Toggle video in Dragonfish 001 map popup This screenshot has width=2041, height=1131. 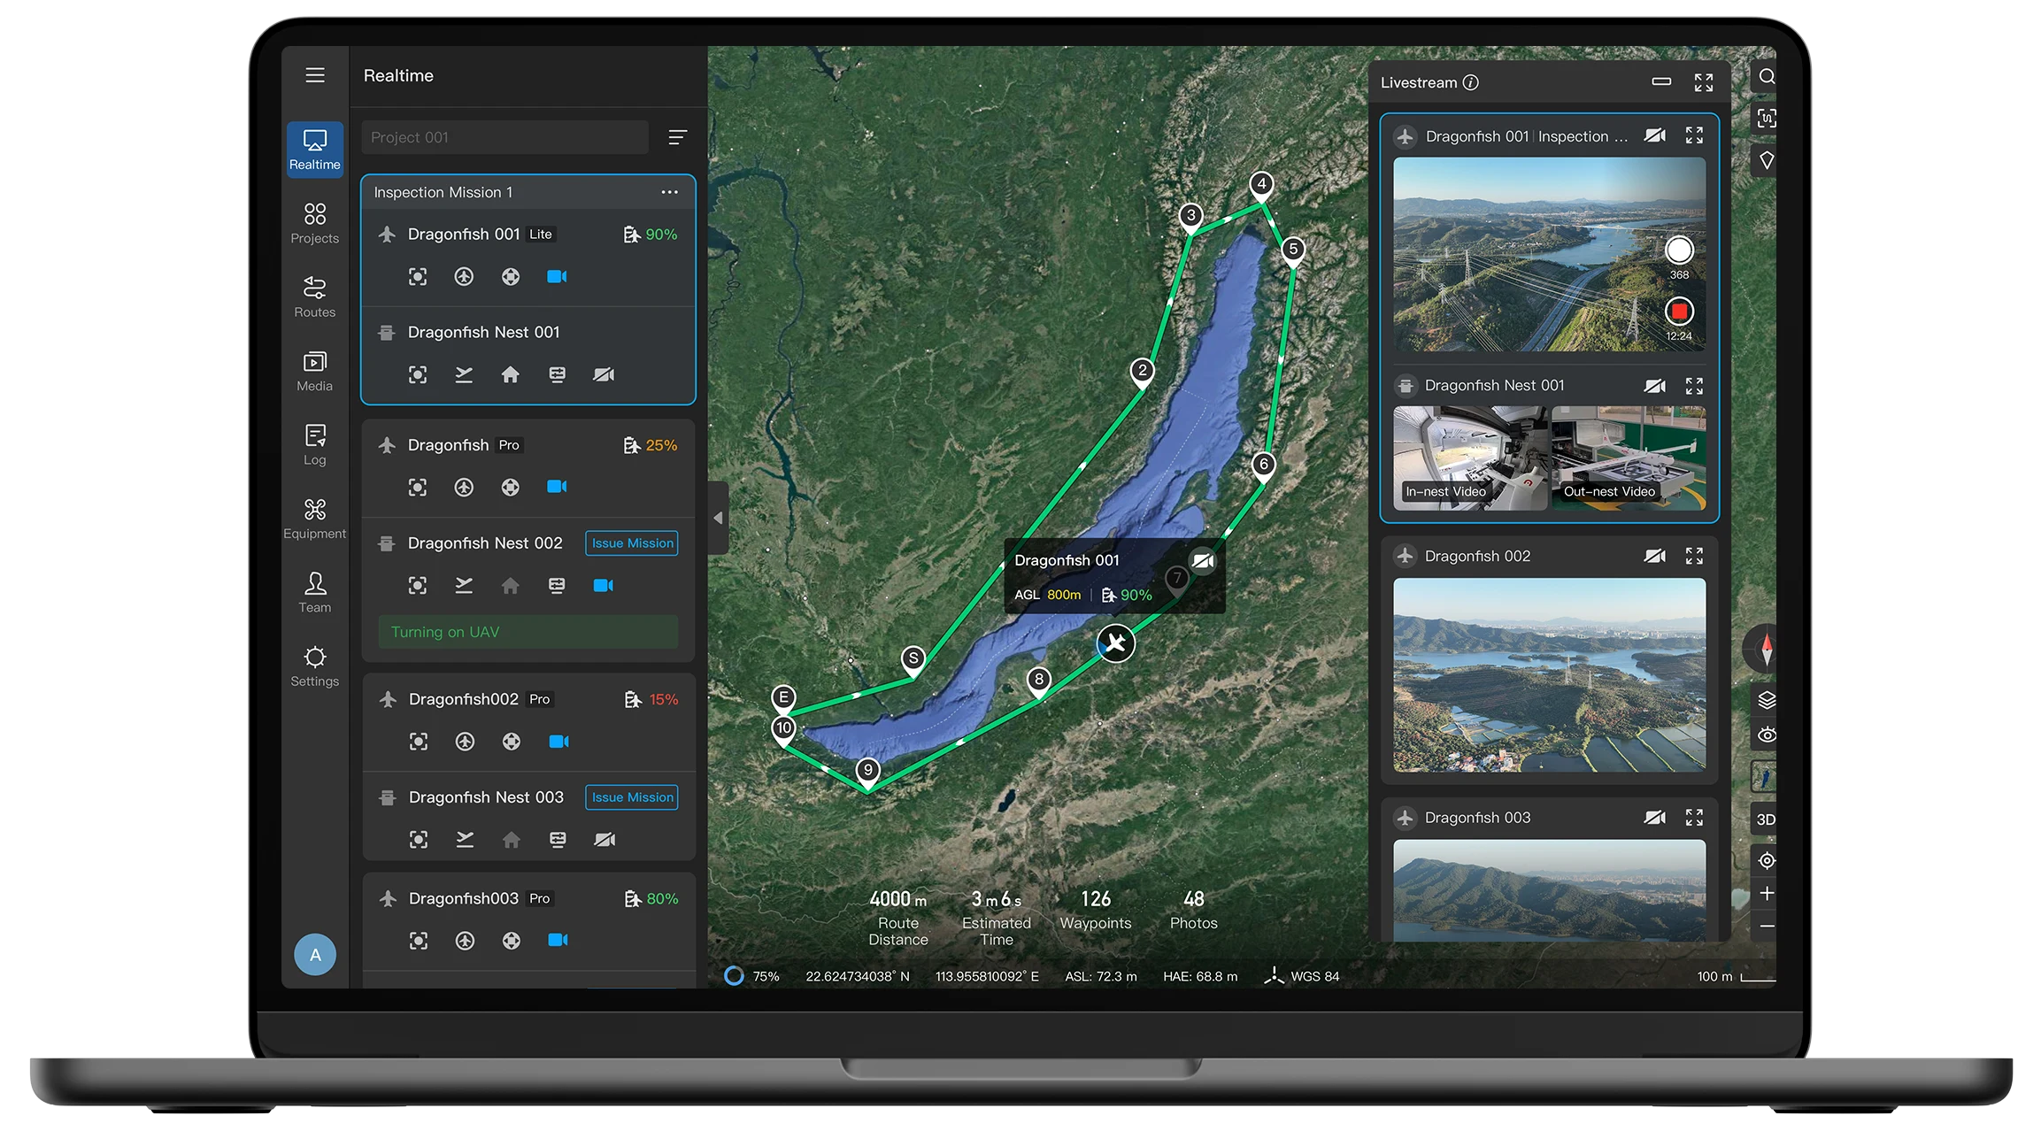click(1203, 561)
